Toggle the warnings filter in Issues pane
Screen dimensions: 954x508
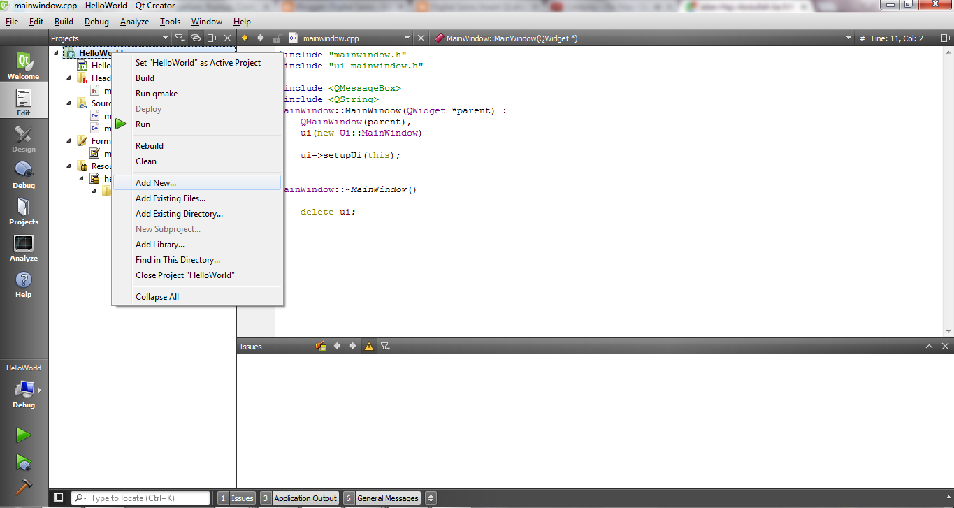[x=369, y=346]
